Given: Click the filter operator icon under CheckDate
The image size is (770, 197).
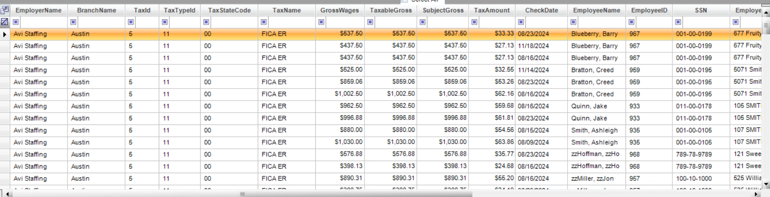Looking at the screenshot, I should point(521,22).
